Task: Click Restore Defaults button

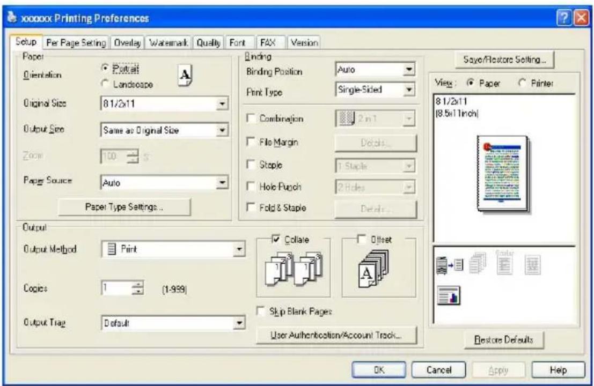Action: [x=504, y=339]
